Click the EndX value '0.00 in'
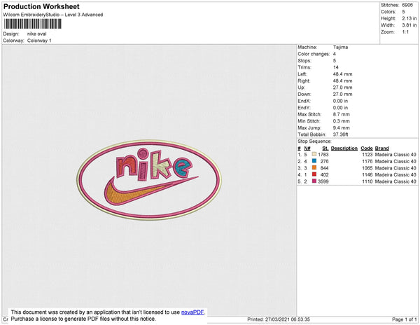This screenshot has height=325, width=420. click(340, 101)
